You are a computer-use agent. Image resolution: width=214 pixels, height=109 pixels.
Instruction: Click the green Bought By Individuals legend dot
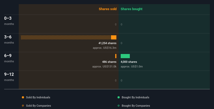tap(119, 97)
